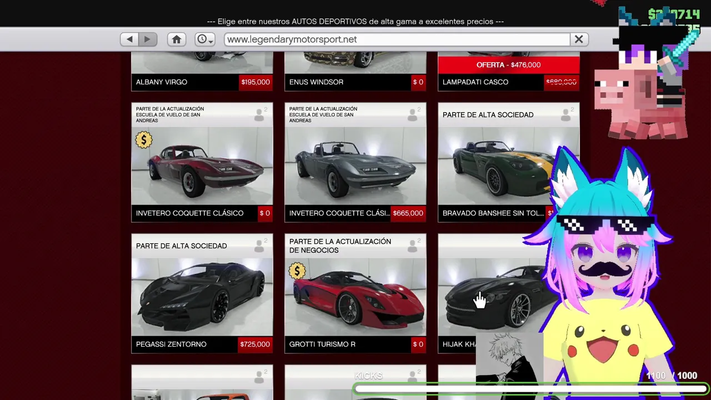
Task: Click the browser forward arrow
Action: [147, 39]
